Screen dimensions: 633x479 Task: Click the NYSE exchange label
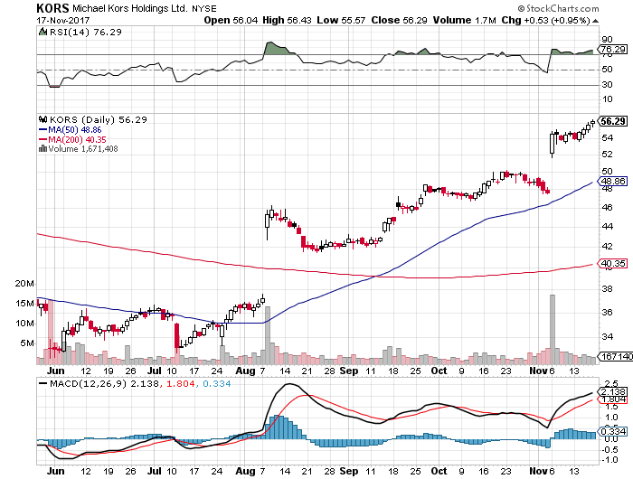pyautogui.click(x=204, y=8)
